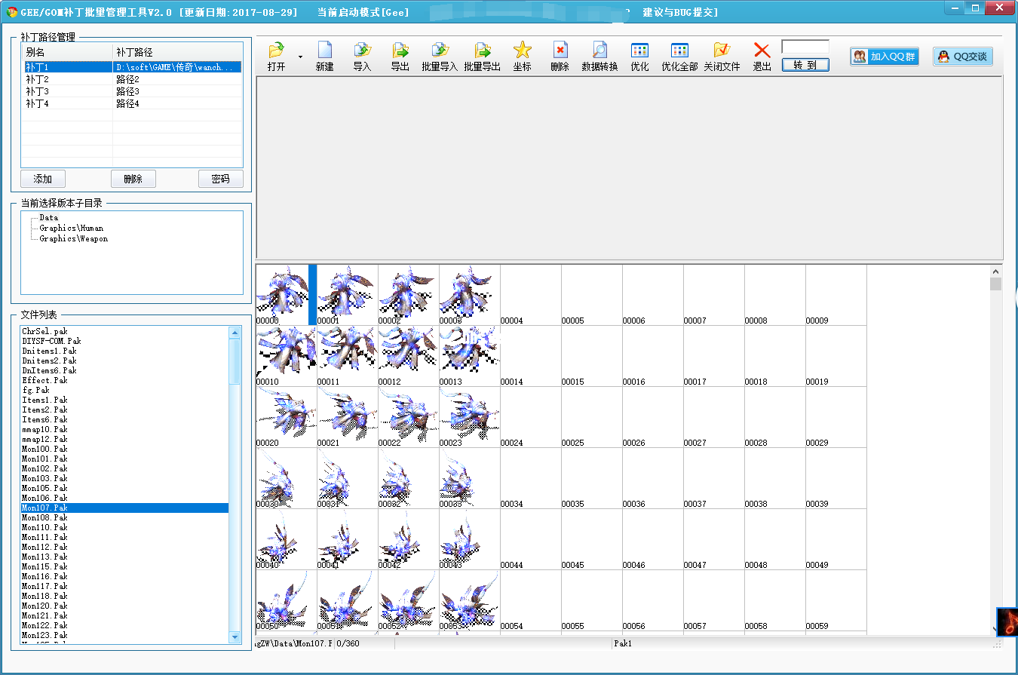Click the QQ交谈 button

tap(963, 57)
